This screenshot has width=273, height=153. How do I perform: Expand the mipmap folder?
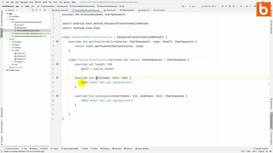pyautogui.click(x=10, y=47)
